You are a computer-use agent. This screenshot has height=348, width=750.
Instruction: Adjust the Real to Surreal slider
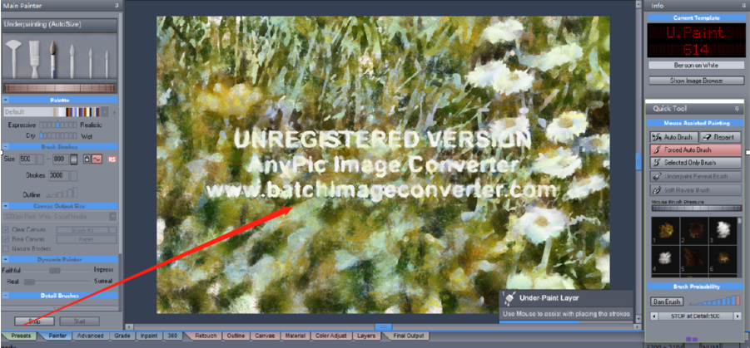coord(57,282)
